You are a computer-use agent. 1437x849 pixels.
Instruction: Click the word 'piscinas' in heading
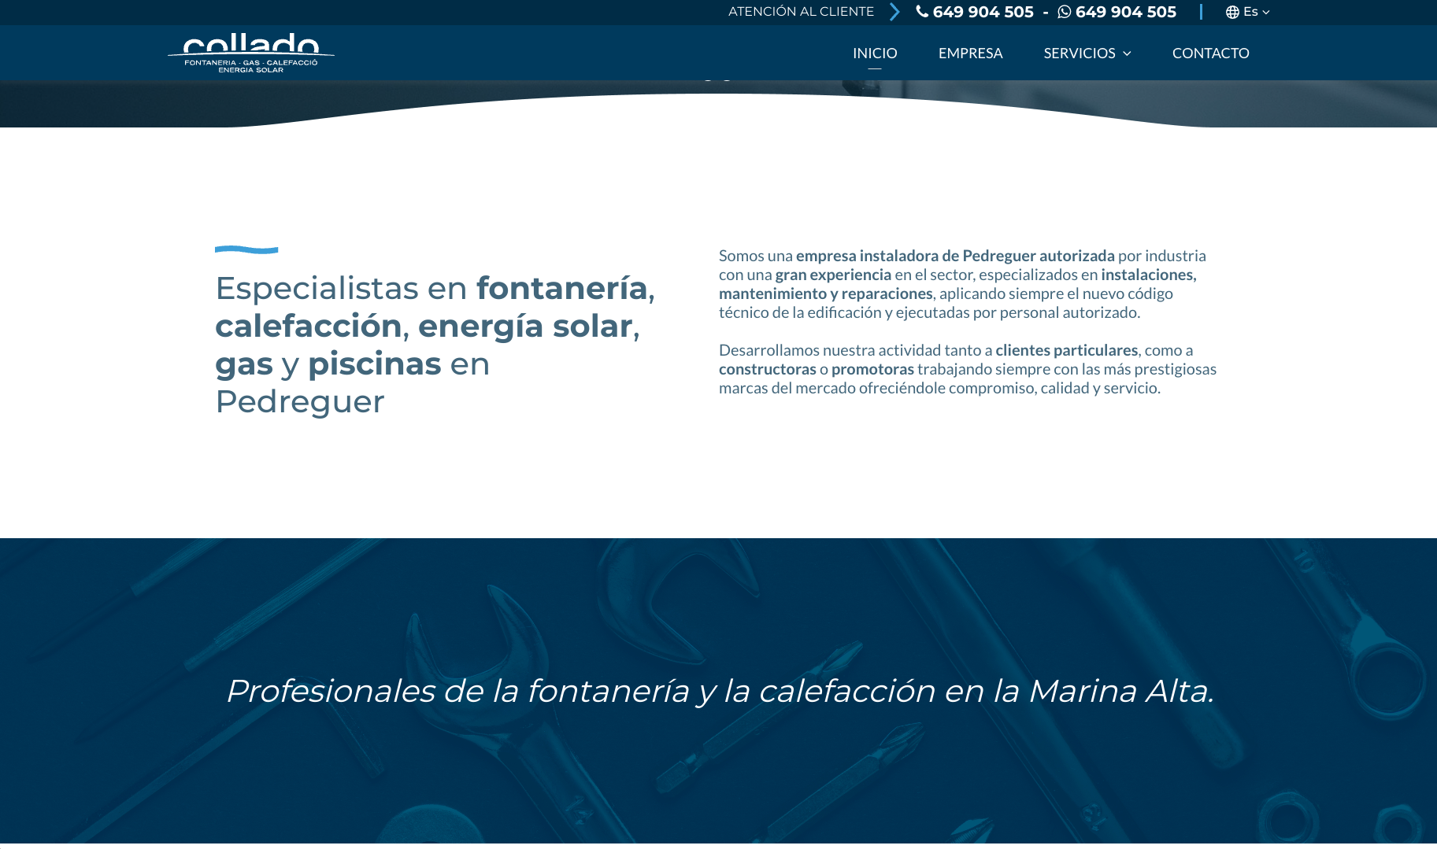point(375,364)
